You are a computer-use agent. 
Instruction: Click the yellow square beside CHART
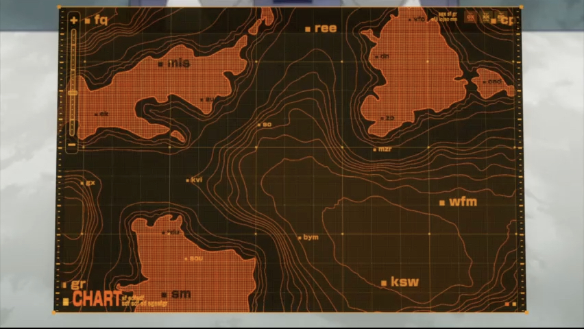pos(66,302)
